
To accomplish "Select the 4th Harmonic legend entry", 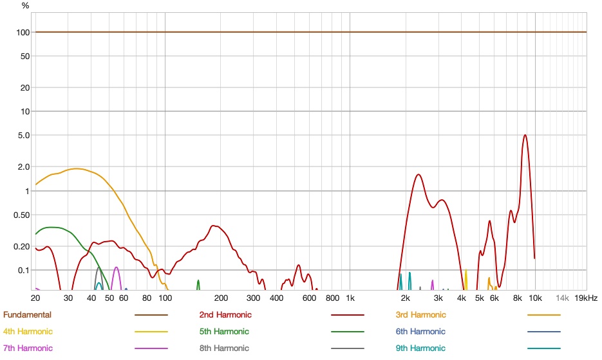I will (x=28, y=332).
